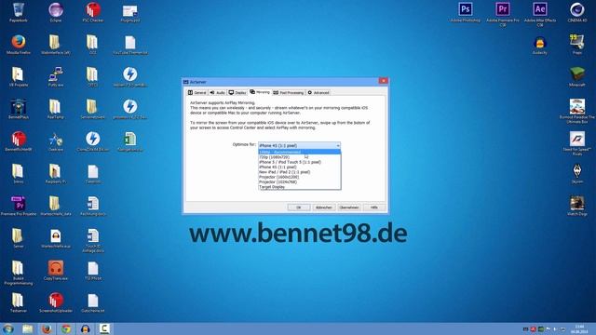The width and height of the screenshot is (596, 335).
Task: Open Google Chrome from the taskbar
Action: [x=66, y=328]
